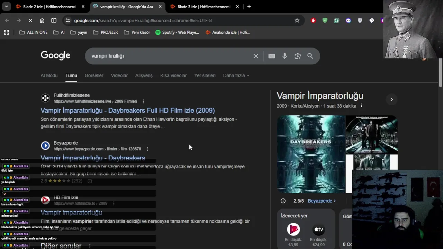The image size is (443, 249).
Task: Go to Google homepage via logo
Action: point(55,55)
